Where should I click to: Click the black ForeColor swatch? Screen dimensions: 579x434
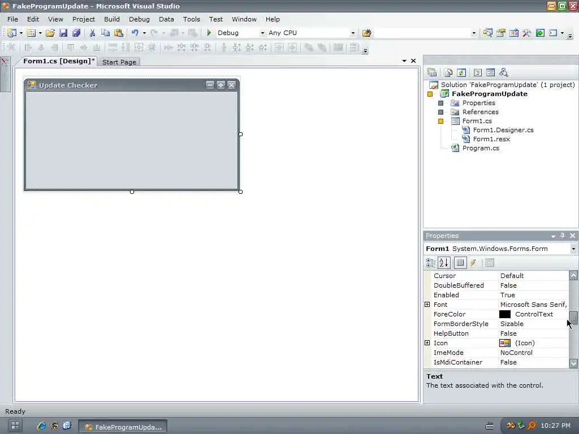pyautogui.click(x=505, y=314)
